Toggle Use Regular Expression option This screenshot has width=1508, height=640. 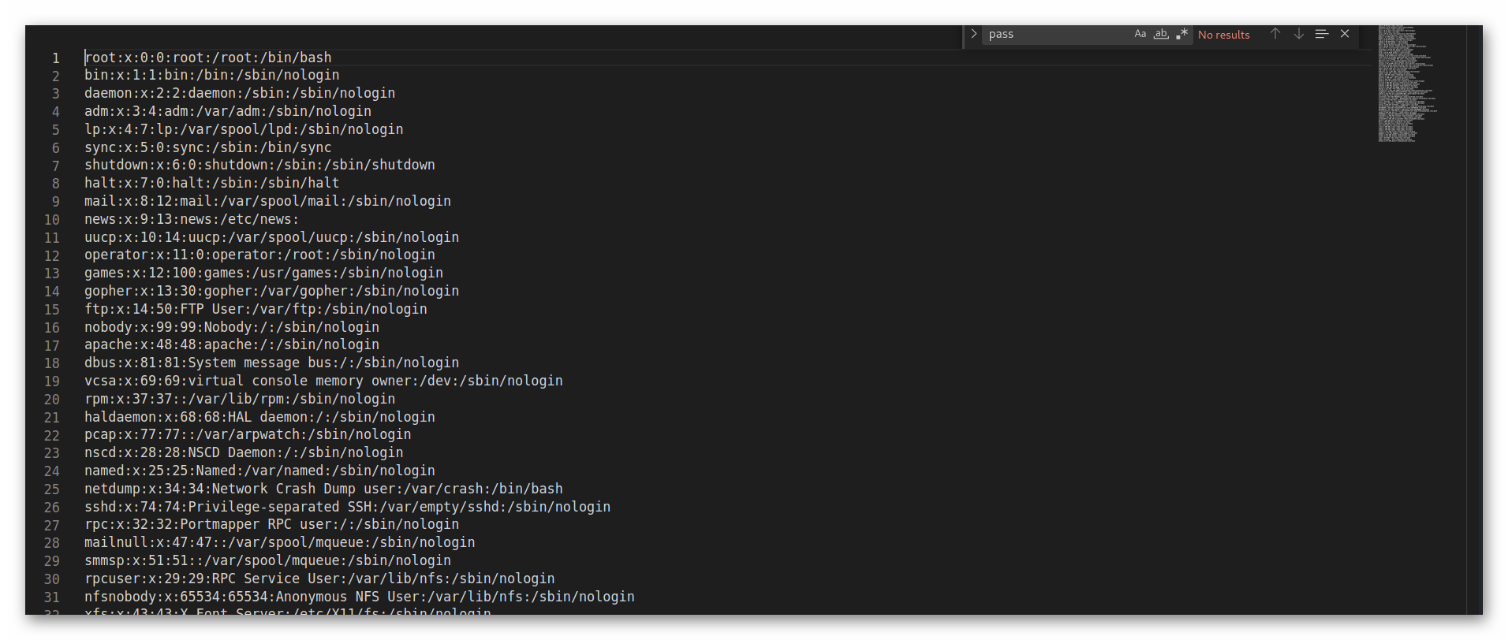[1181, 34]
